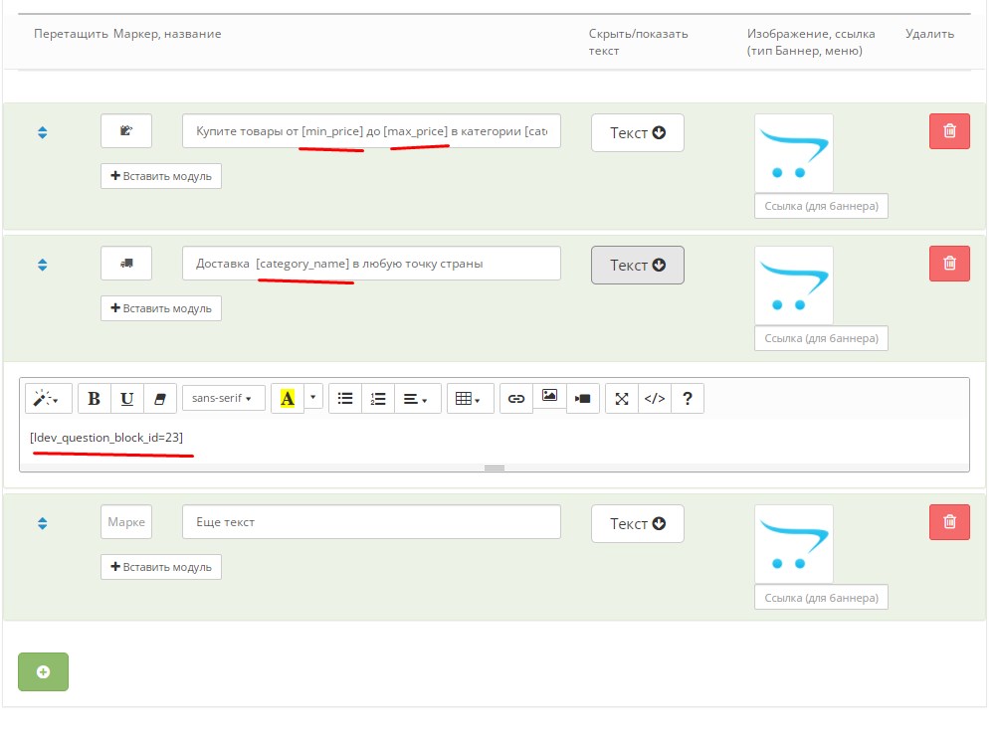Image resolution: width=999 pixels, height=745 pixels.
Task: Insert a video with the video icon
Action: [582, 399]
